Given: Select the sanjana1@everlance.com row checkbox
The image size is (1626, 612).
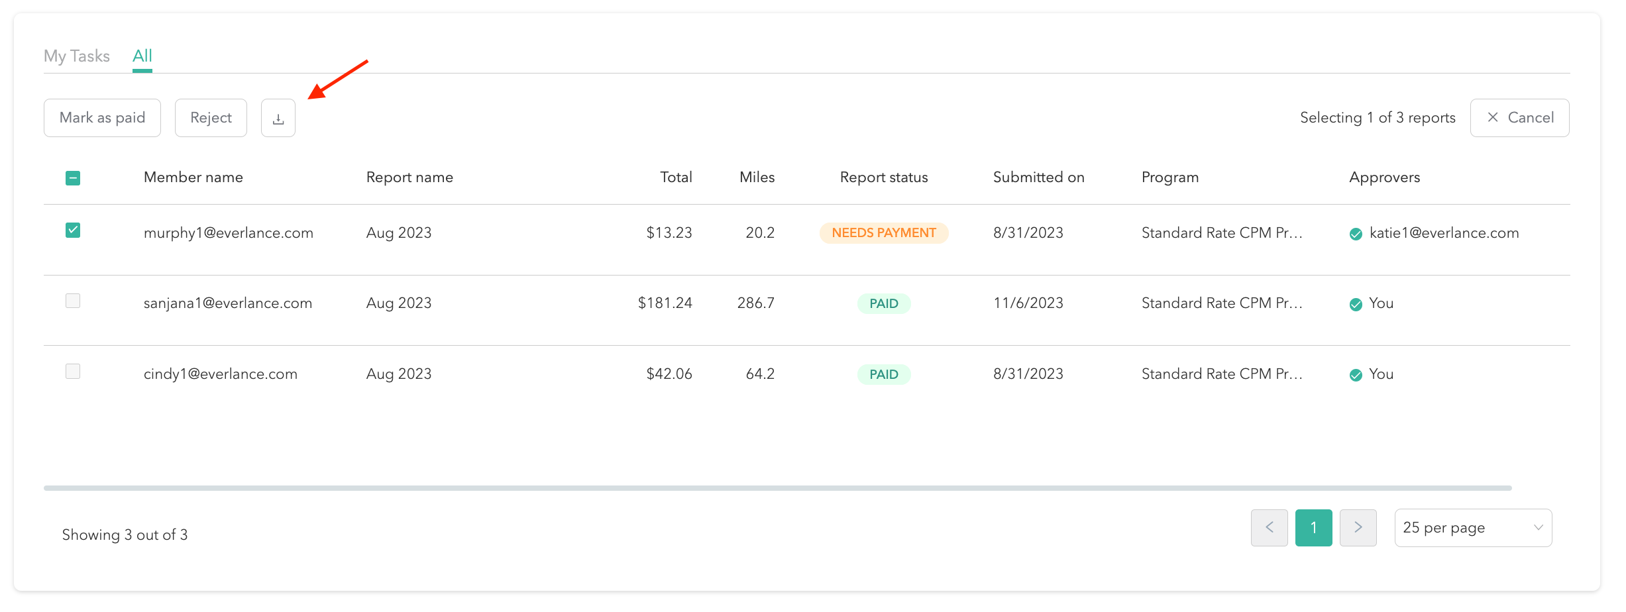Looking at the screenshot, I should point(73,301).
